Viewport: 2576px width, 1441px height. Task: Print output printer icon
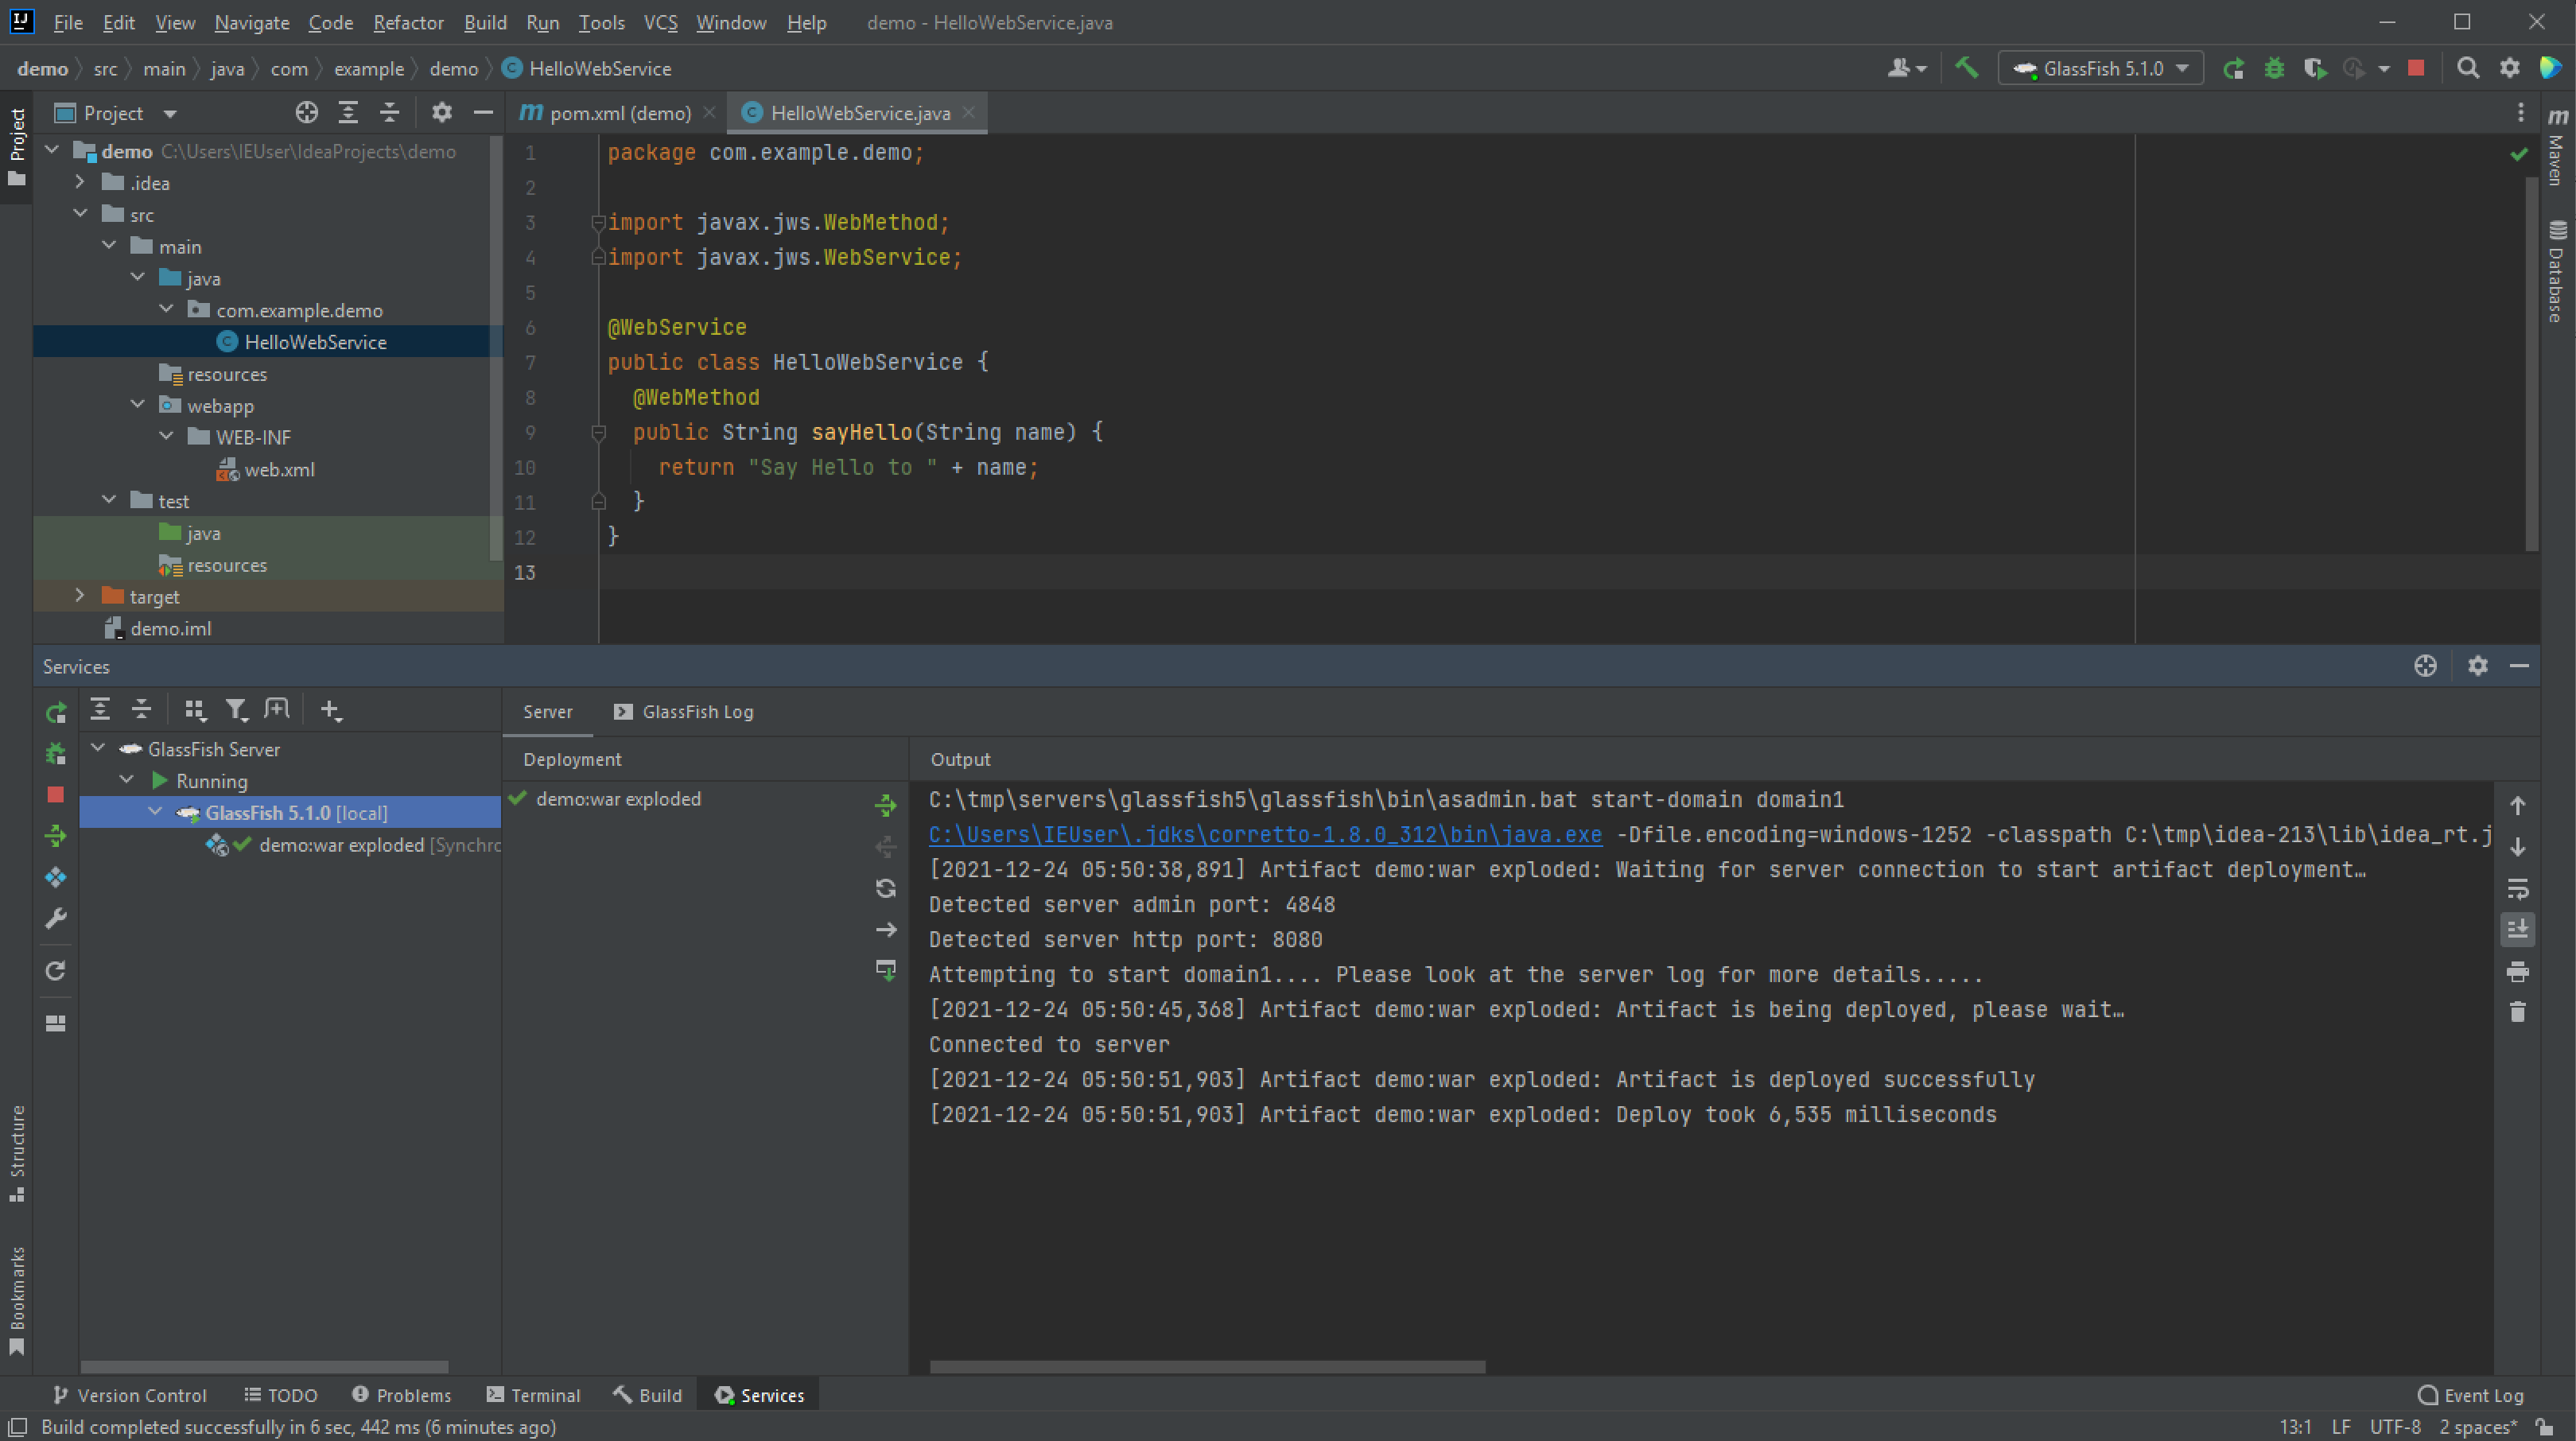[2518, 971]
